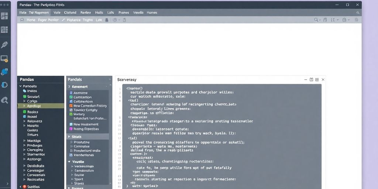
Task: Select the Comrrales item under Stnets
Action: tap(82, 146)
